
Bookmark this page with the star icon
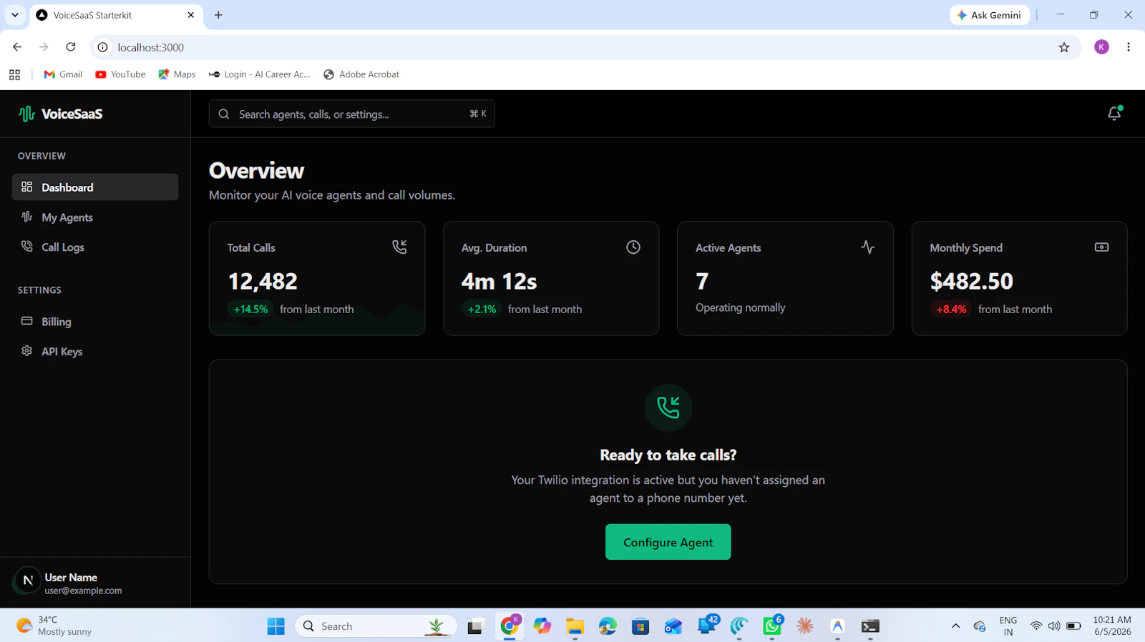pyautogui.click(x=1064, y=47)
